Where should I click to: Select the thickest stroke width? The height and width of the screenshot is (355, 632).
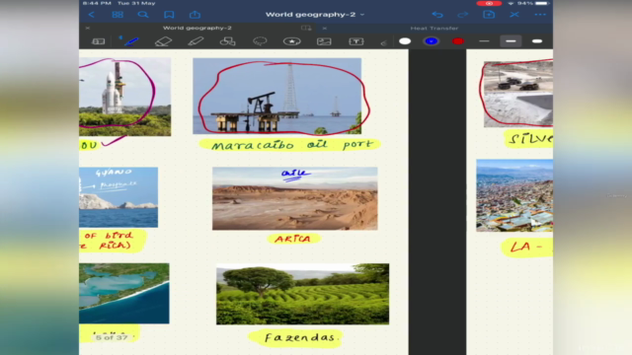[x=537, y=41]
